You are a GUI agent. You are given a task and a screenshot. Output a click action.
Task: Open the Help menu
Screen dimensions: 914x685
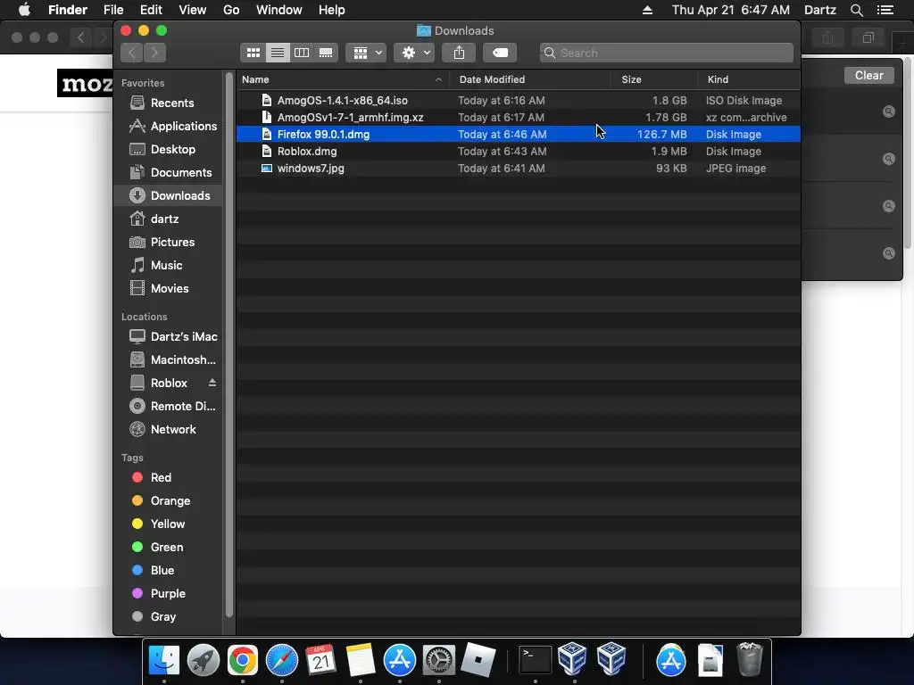pyautogui.click(x=332, y=10)
